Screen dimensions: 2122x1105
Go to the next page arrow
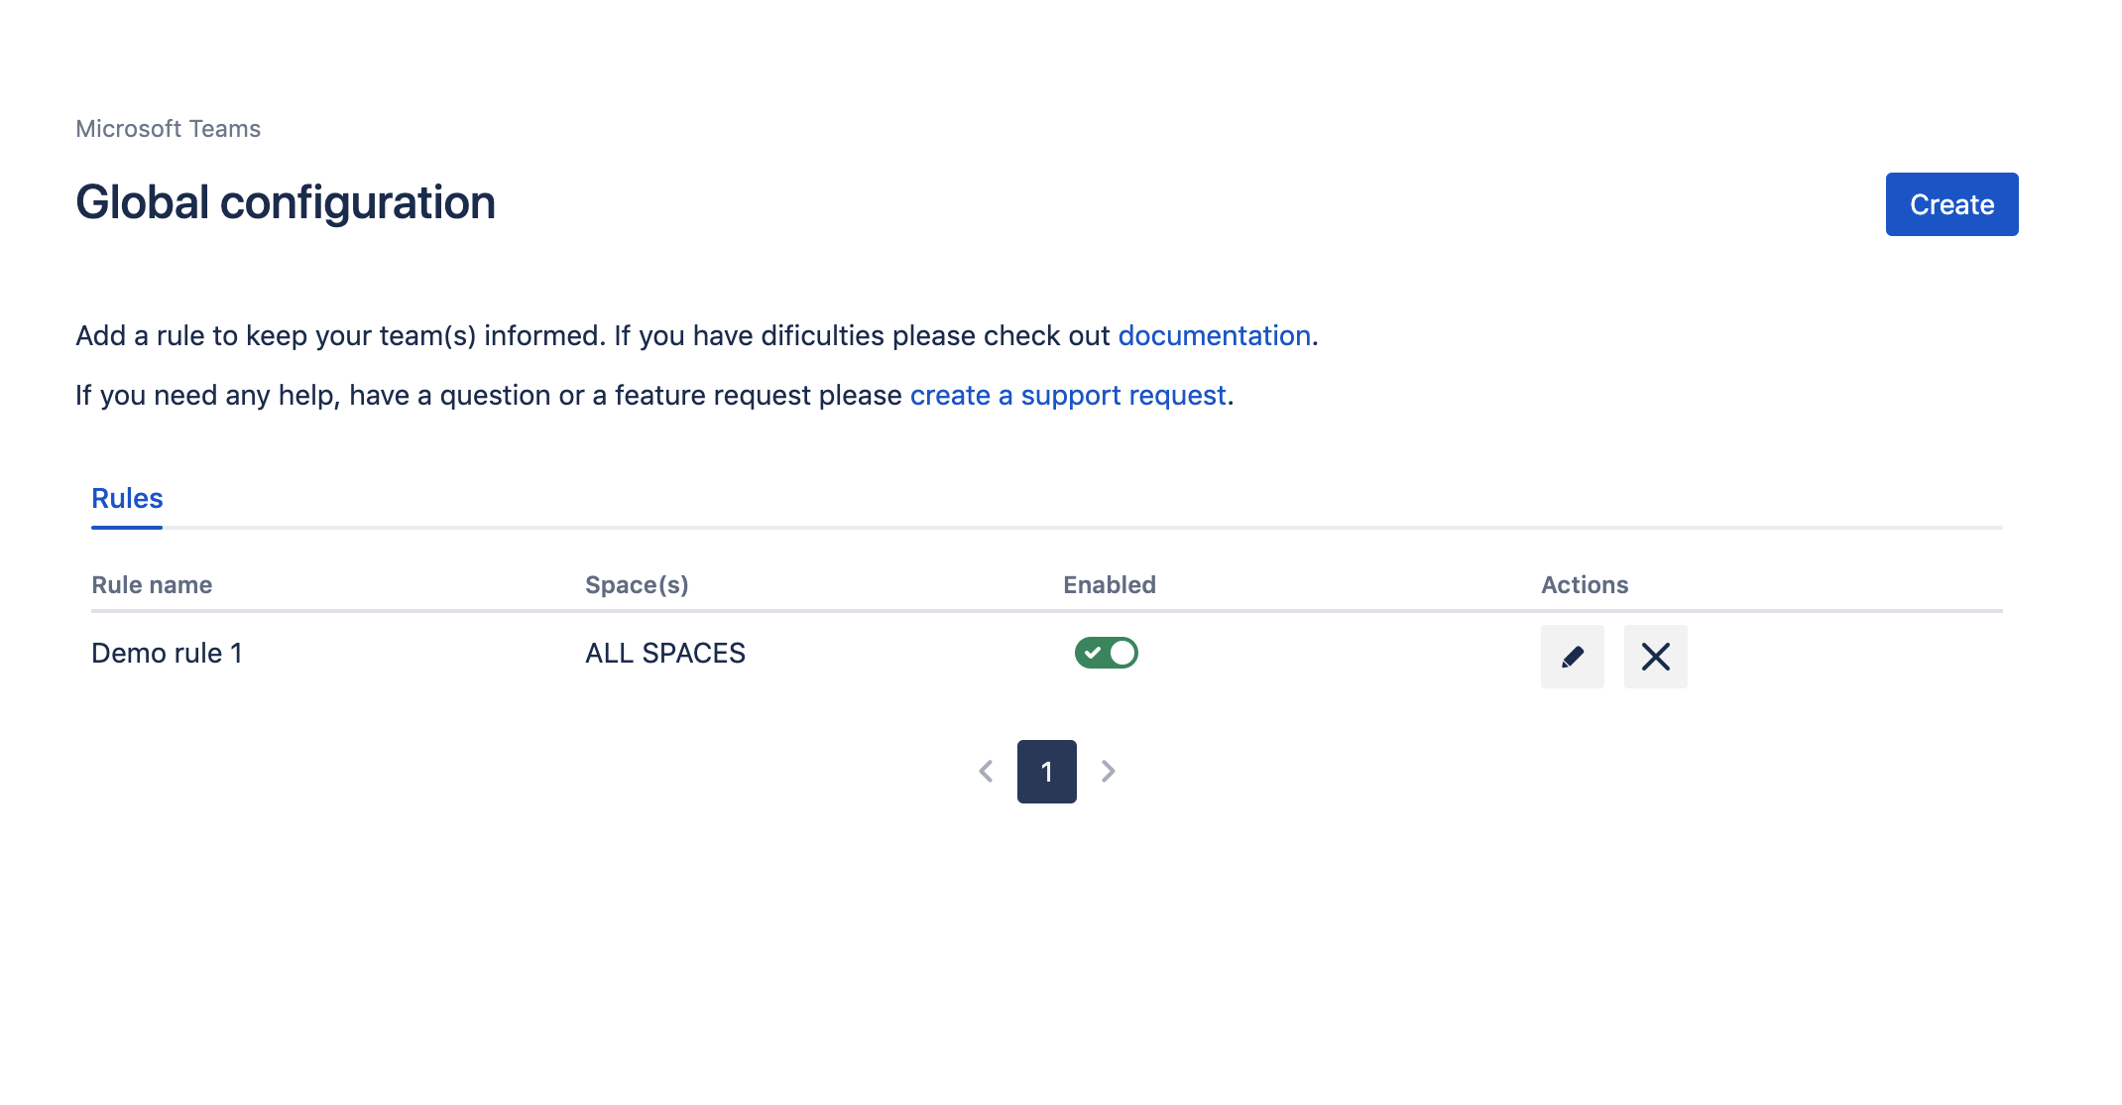pos(1109,772)
